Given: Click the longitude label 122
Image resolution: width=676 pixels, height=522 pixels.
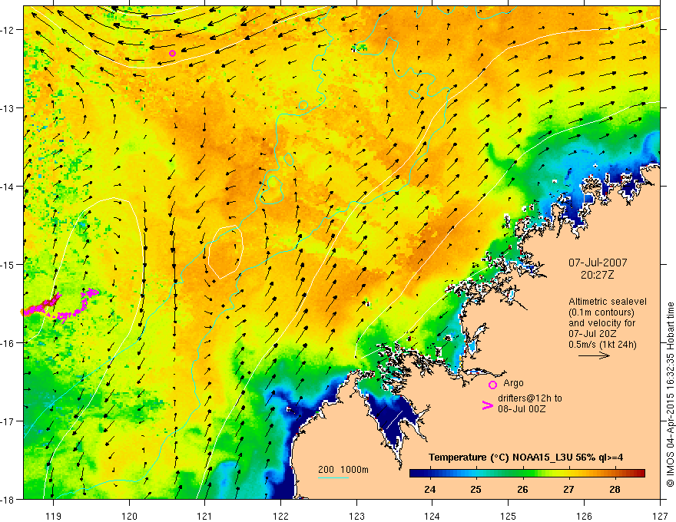Looking at the screenshot, I should tap(280, 516).
